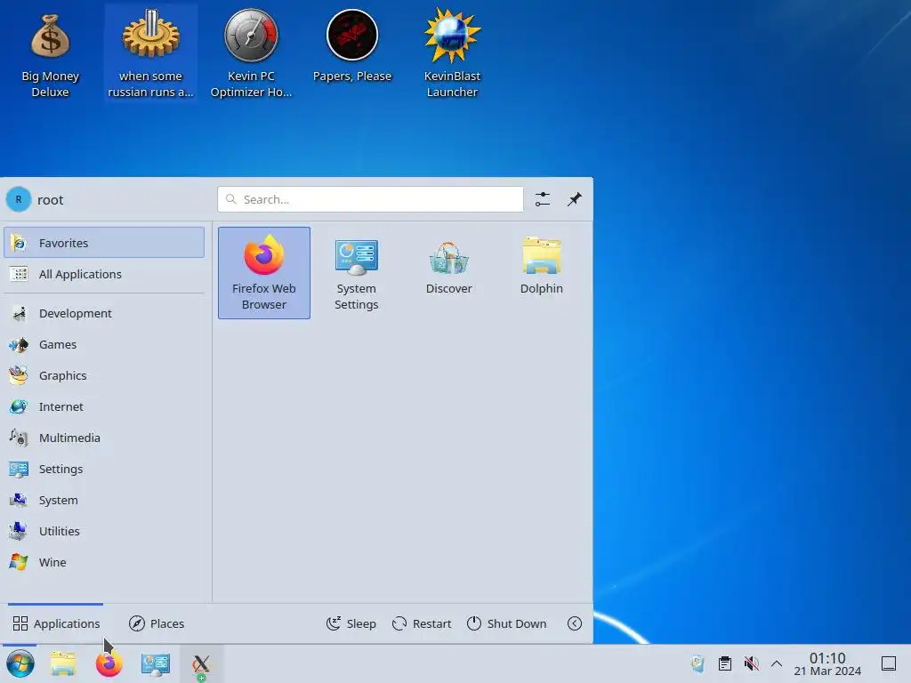
Task: Open the System category
Action: (104, 500)
